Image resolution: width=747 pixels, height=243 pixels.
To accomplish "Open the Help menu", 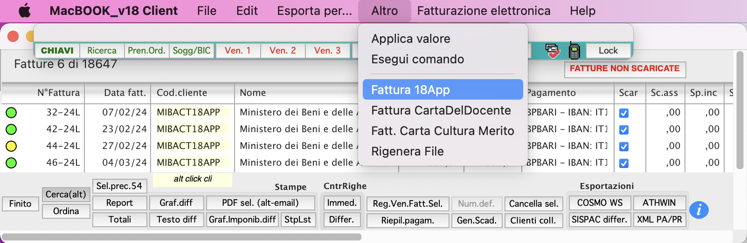I will pos(582,11).
